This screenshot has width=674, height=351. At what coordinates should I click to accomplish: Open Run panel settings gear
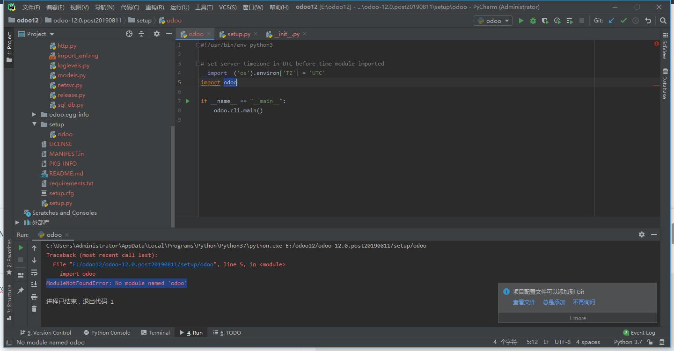(x=642, y=234)
